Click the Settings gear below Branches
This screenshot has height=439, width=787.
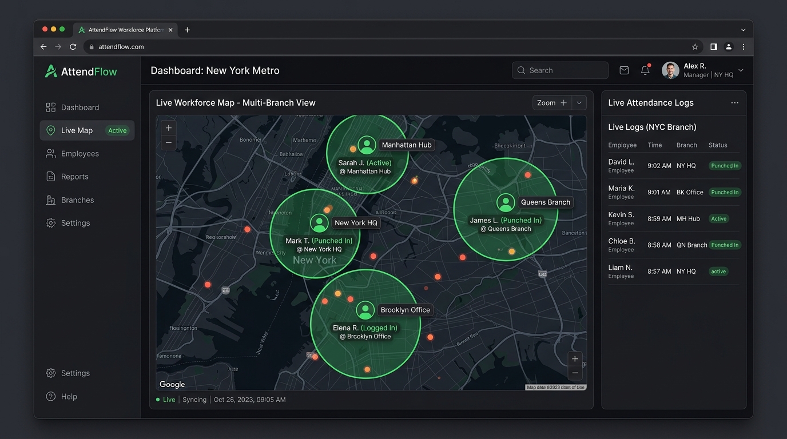pyautogui.click(x=51, y=223)
